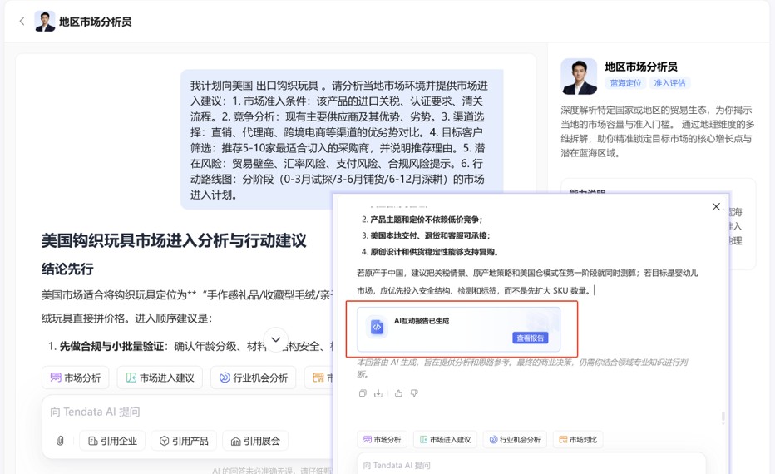This screenshot has width=775, height=474.
Task: Give a thumbs up to the answer
Action: pyautogui.click(x=398, y=393)
